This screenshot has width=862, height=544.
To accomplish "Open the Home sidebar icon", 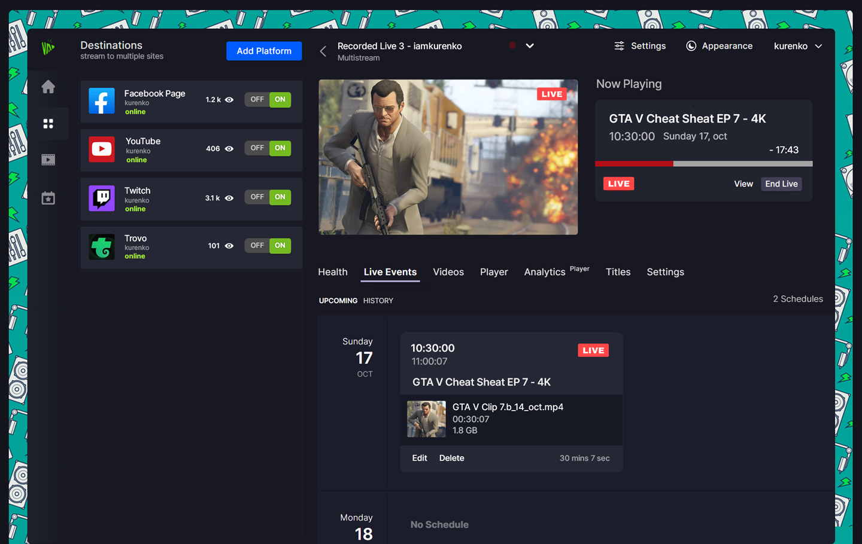I will tap(48, 87).
